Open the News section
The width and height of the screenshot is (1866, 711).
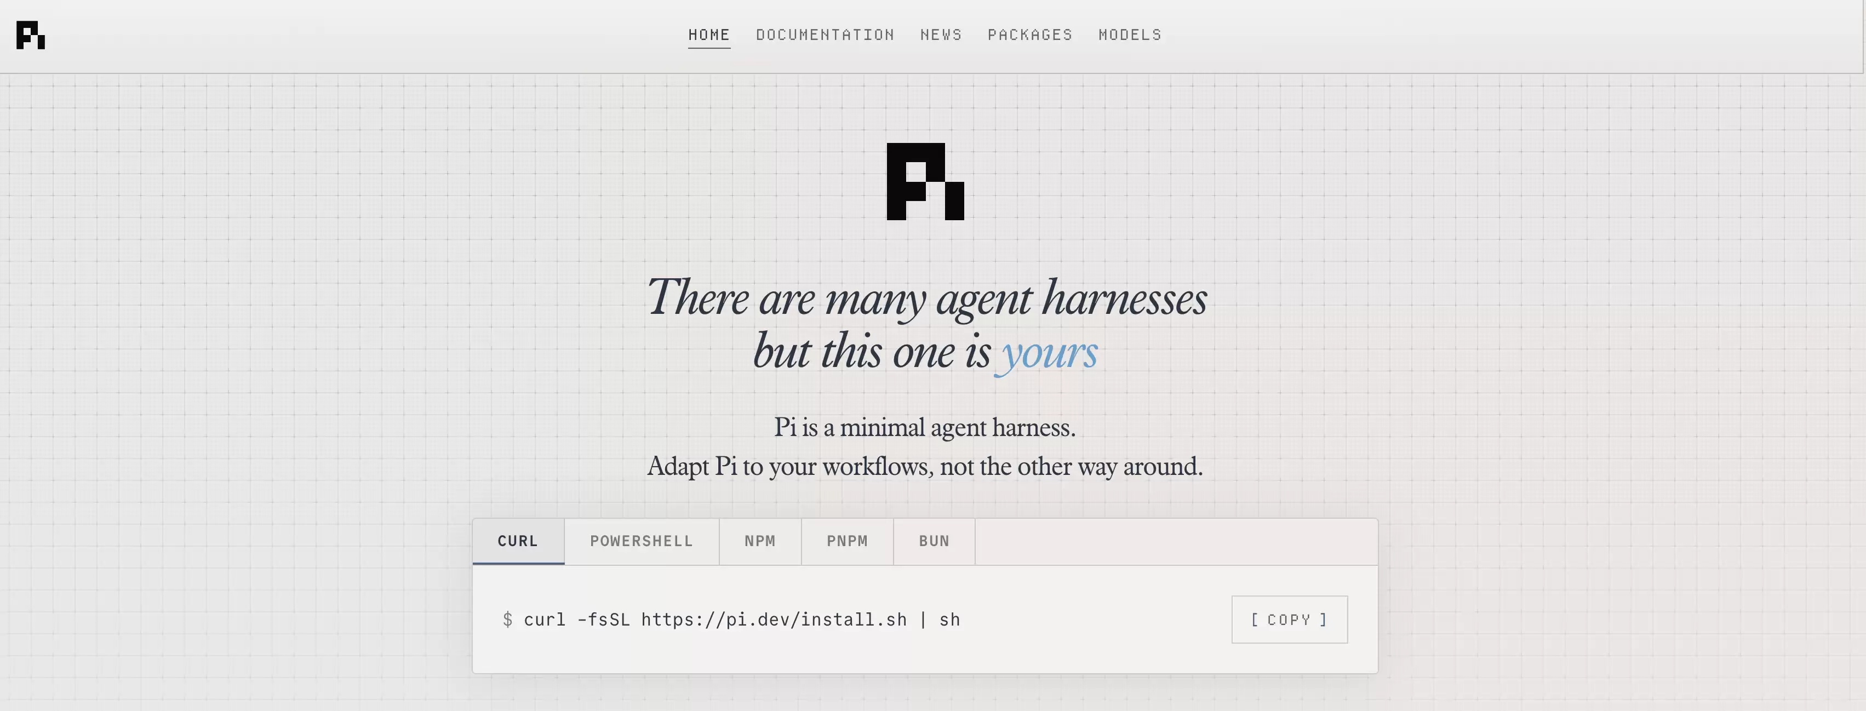[941, 35]
